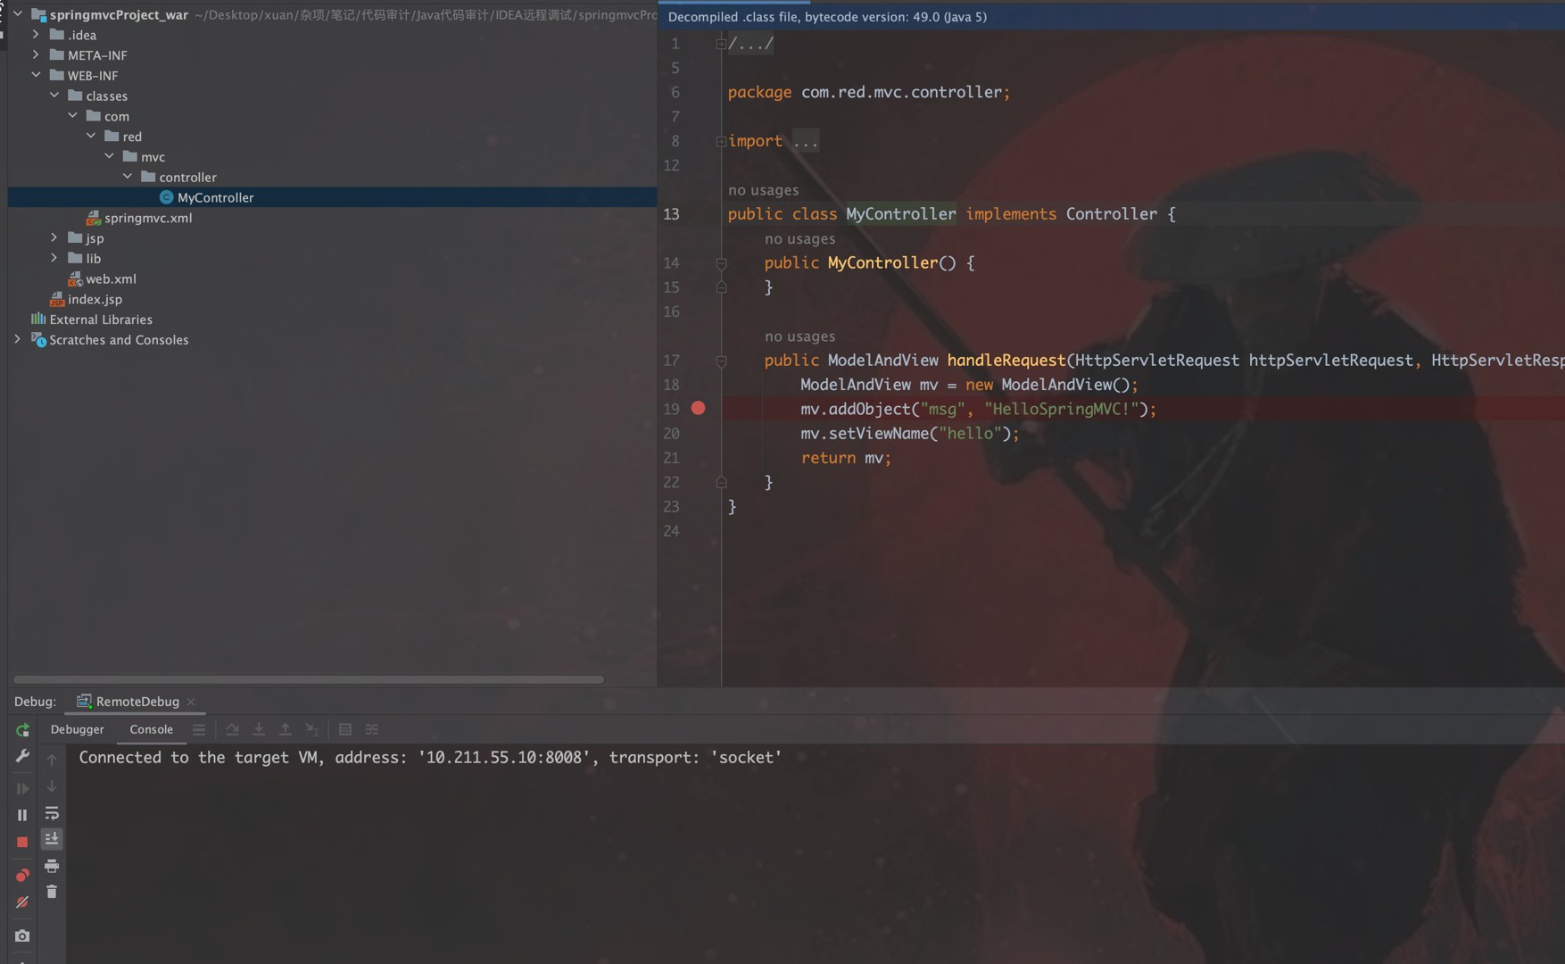The image size is (1565, 964).
Task: Expand Scratches and Consoles node
Action: (18, 339)
